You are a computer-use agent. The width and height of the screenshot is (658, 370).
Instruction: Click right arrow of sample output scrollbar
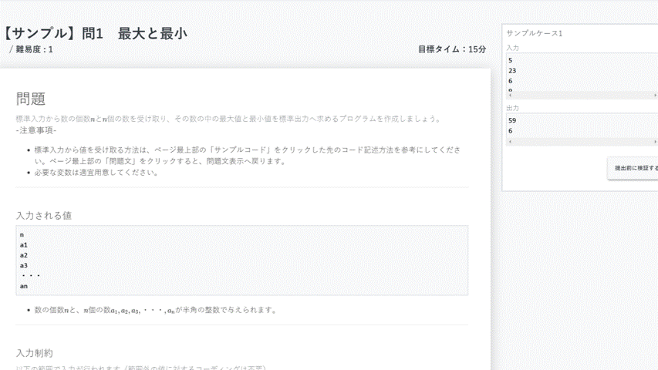654,142
